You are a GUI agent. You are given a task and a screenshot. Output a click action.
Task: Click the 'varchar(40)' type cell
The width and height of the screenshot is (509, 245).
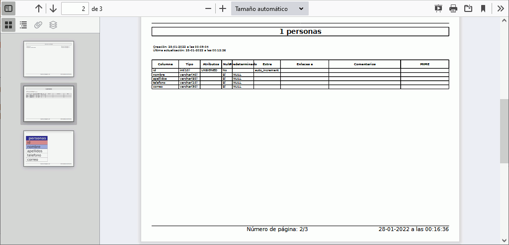[x=189, y=75]
